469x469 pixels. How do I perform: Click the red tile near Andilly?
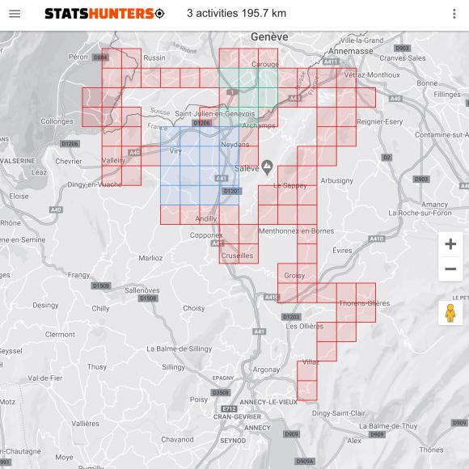(x=209, y=215)
